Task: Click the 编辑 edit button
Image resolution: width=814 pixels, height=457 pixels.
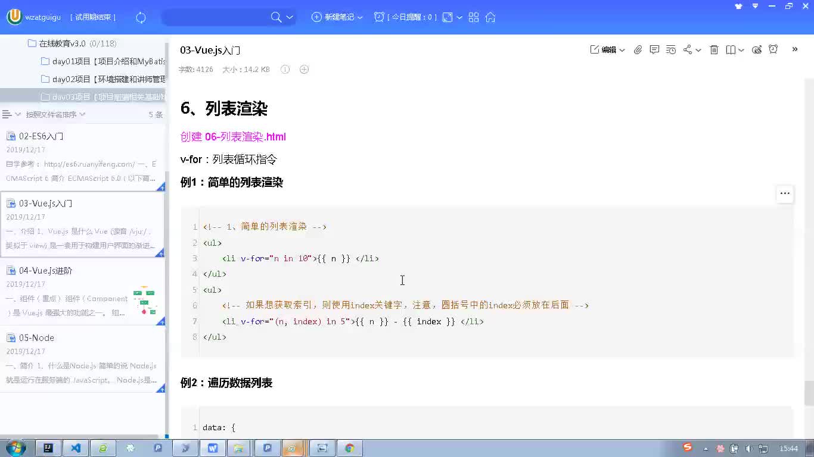Action: point(603,50)
